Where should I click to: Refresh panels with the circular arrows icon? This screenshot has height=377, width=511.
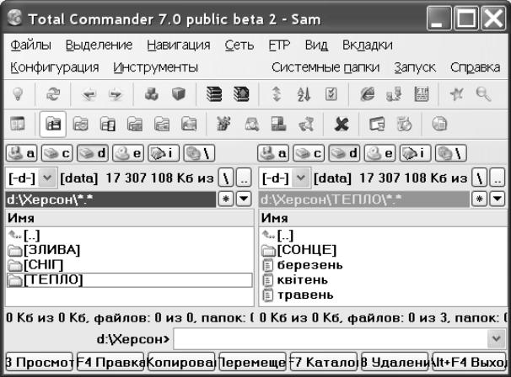tap(53, 94)
